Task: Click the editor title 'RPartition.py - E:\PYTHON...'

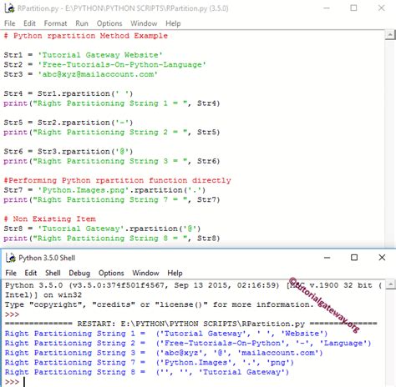Action: 123,8
